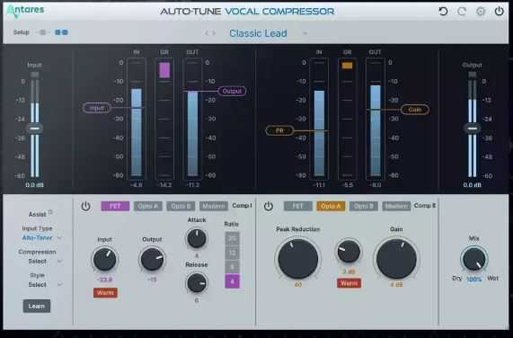Click the Comp II Gain knob
This screenshot has width=513, height=338.
(396, 259)
